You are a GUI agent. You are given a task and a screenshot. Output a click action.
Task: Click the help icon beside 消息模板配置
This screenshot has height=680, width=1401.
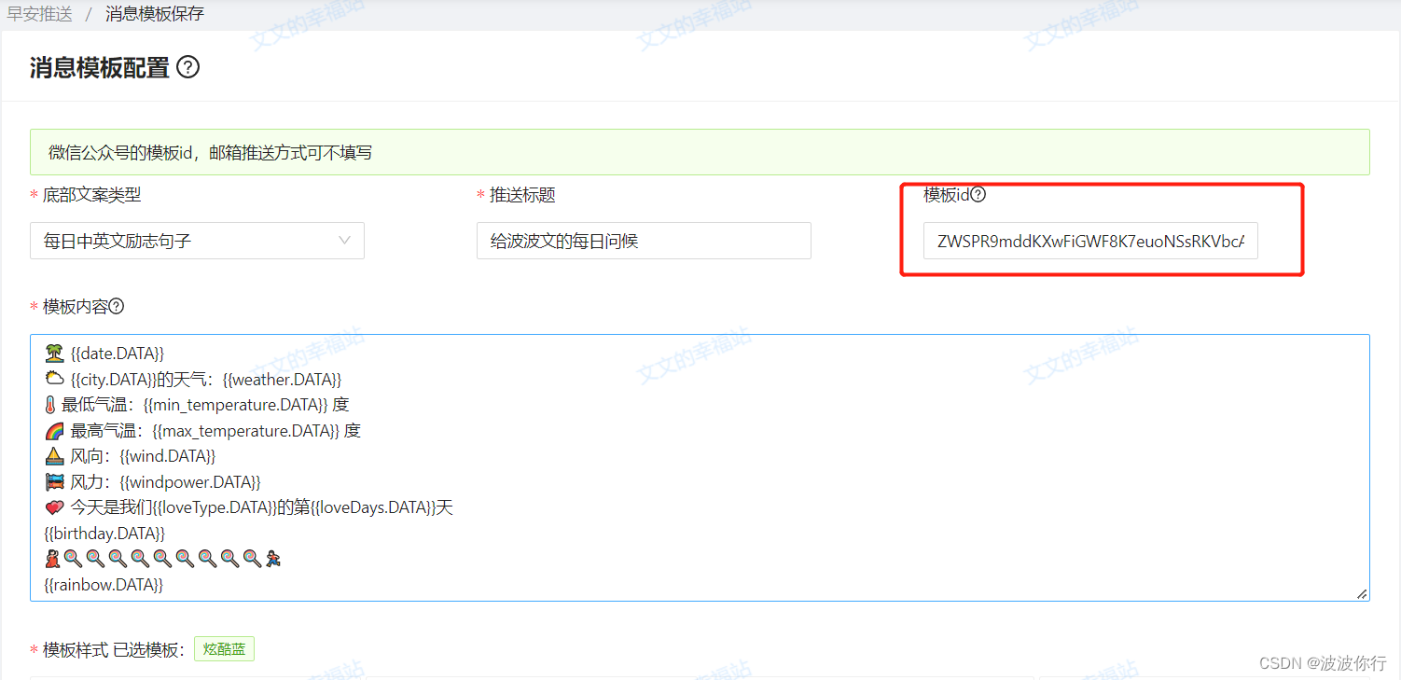[187, 67]
